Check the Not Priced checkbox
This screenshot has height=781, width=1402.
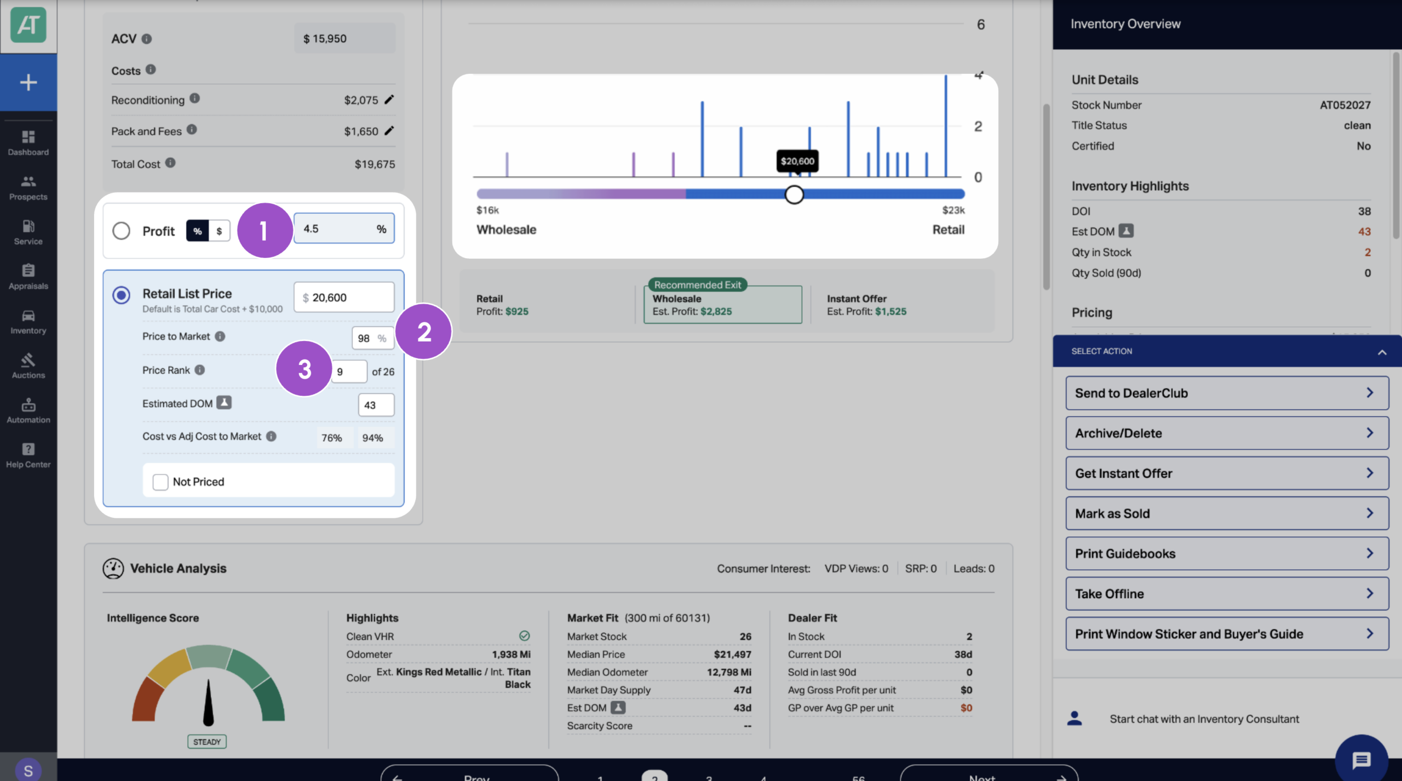(x=160, y=482)
